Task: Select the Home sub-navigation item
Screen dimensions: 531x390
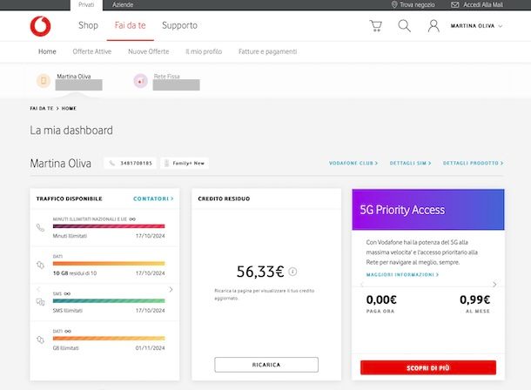Action: [x=47, y=51]
